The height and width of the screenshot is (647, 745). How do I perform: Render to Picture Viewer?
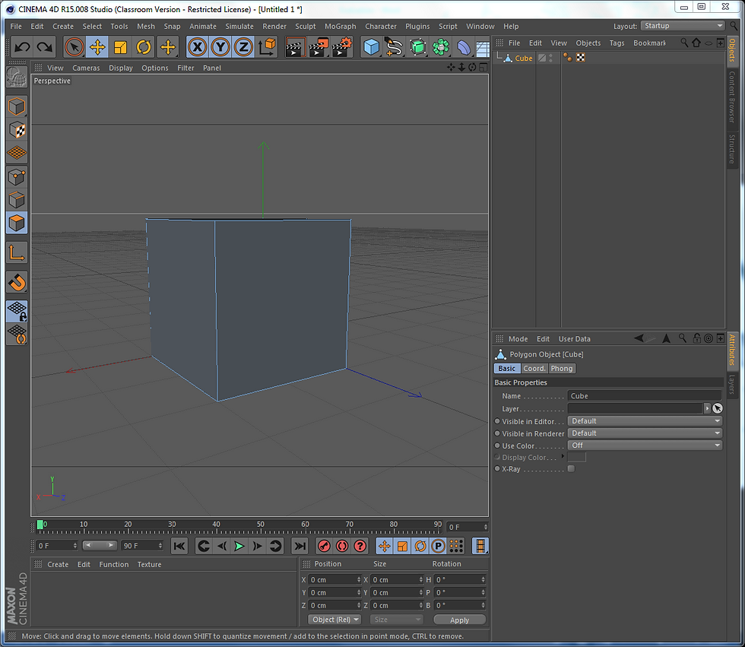coord(319,47)
